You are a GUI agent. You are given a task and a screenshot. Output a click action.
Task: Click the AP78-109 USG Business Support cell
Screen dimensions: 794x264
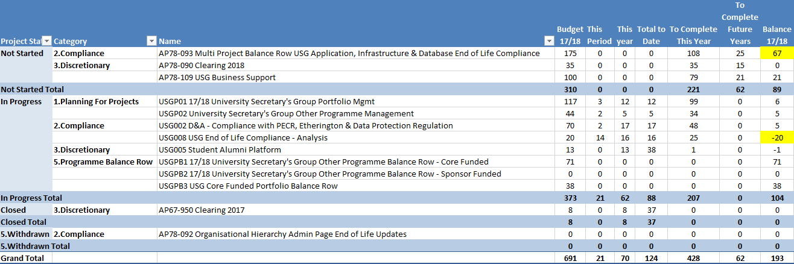click(x=217, y=77)
